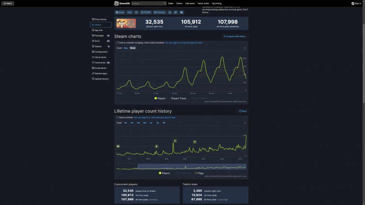Open DLCs in sidebar
The height and width of the screenshot is (205, 365).
click(x=101, y=41)
